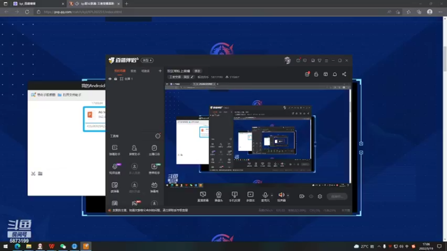Click the share icon in header
Image resolution: width=447 pixels, height=251 pixels.
(344, 74)
